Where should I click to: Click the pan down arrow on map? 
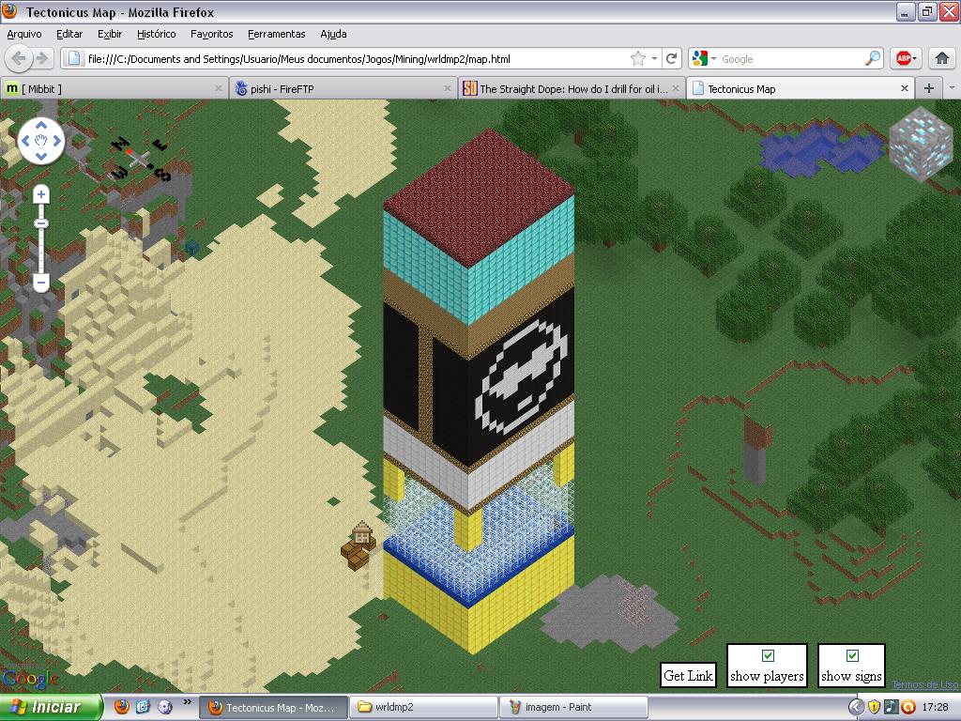tap(41, 158)
